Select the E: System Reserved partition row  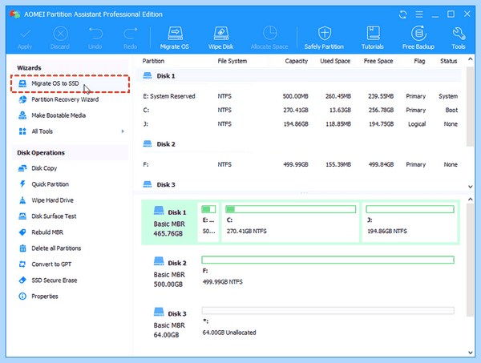click(301, 96)
